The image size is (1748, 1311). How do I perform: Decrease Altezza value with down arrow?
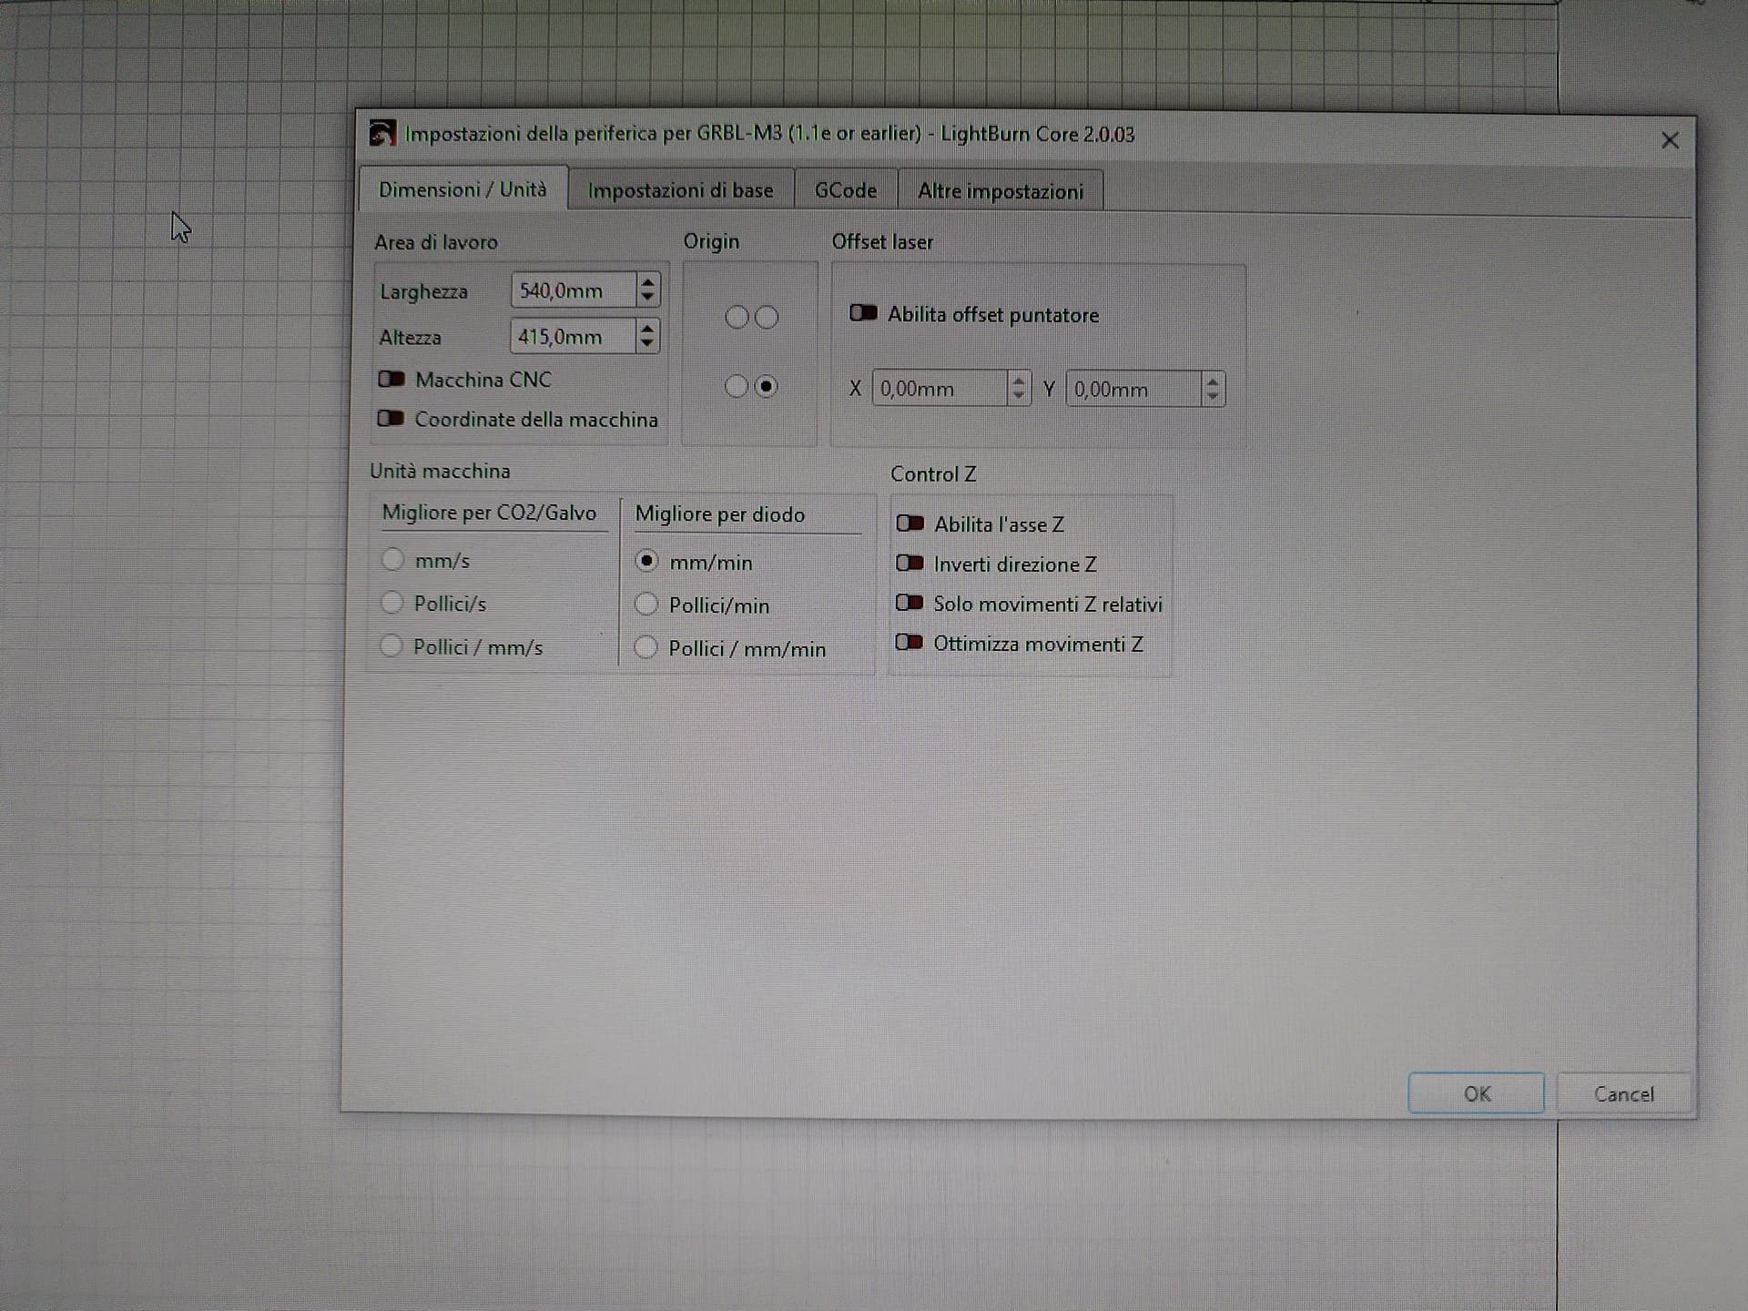646,344
